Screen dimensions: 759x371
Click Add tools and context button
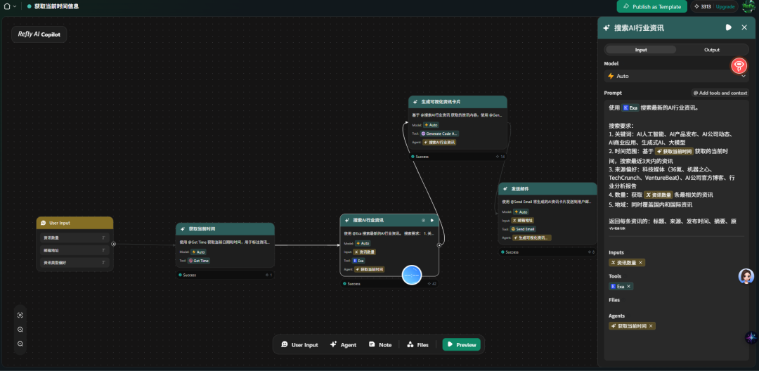click(720, 93)
